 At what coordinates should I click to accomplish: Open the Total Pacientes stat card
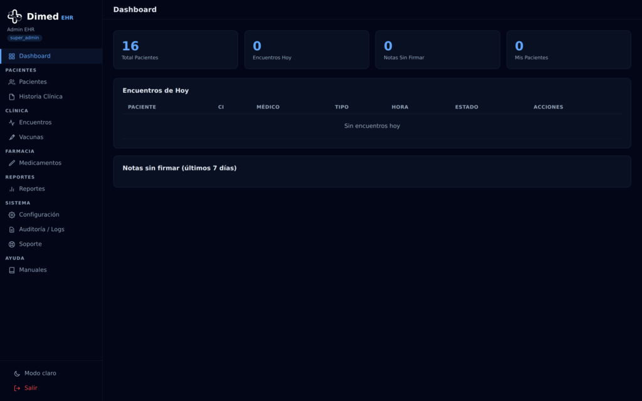pos(176,49)
